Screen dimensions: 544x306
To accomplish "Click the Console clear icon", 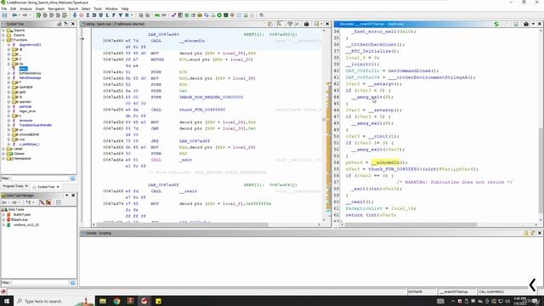I will pos(533,233).
